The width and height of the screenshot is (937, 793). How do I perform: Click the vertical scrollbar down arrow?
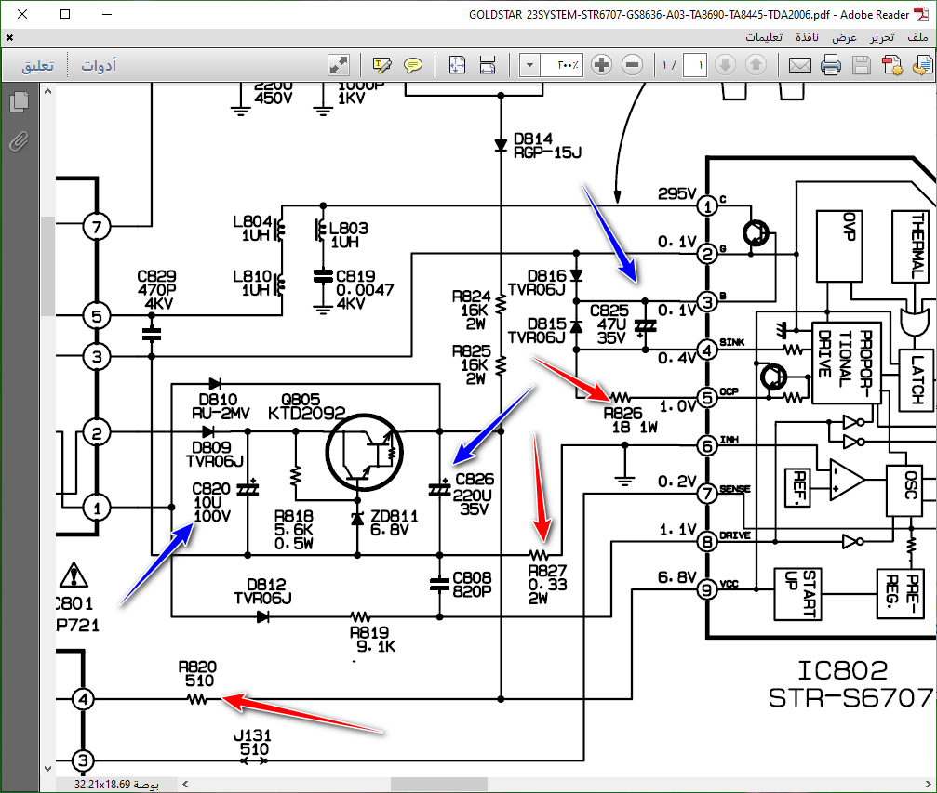(x=47, y=769)
